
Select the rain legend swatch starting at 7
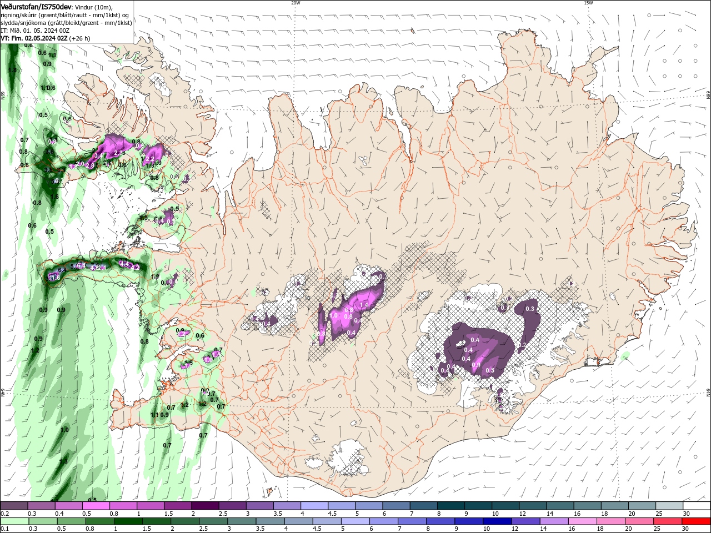[x=412, y=521]
